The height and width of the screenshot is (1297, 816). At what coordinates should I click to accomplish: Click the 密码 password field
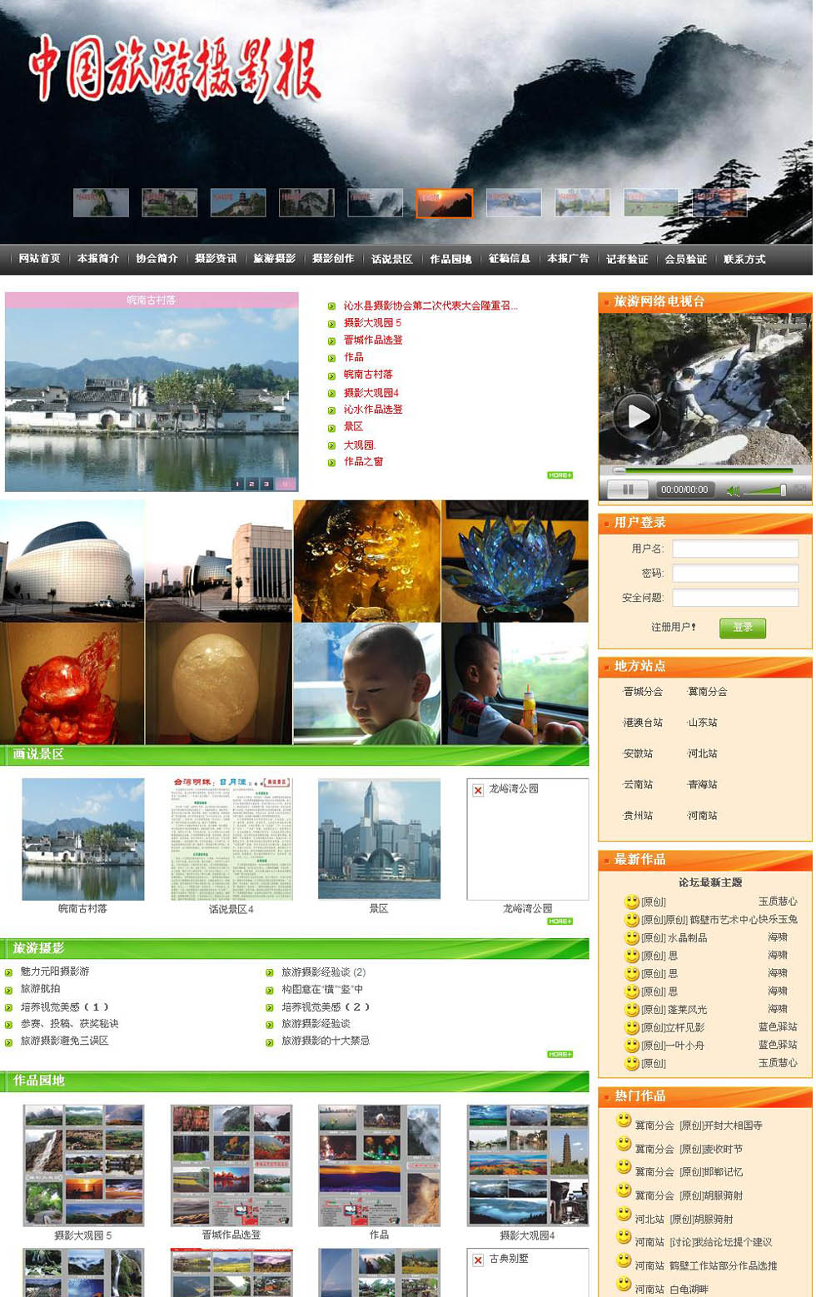(734, 574)
